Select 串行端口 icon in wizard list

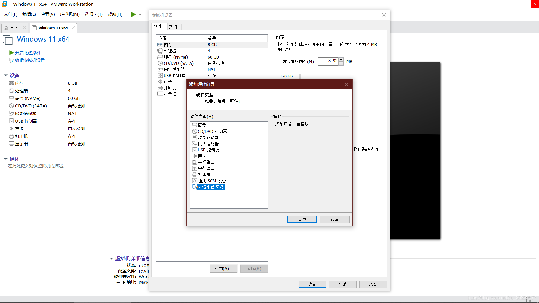point(194,168)
